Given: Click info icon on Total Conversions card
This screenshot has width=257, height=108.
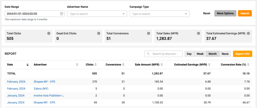Looking at the screenshot, I should [x=149, y=33].
